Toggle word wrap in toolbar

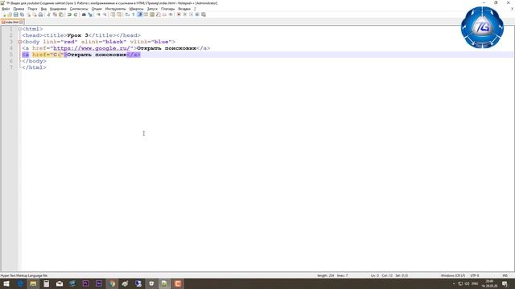127,14
